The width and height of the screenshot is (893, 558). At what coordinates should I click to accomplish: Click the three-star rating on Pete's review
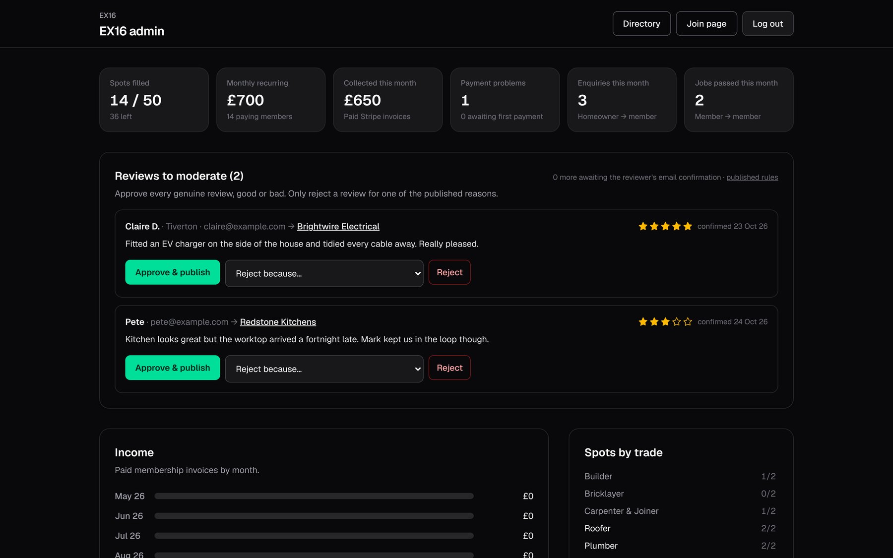pos(665,322)
